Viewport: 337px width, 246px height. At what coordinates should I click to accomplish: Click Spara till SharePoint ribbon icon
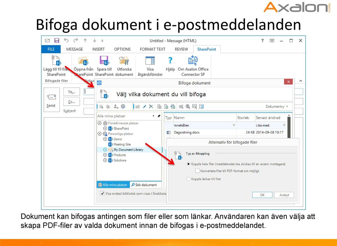pyautogui.click(x=104, y=60)
